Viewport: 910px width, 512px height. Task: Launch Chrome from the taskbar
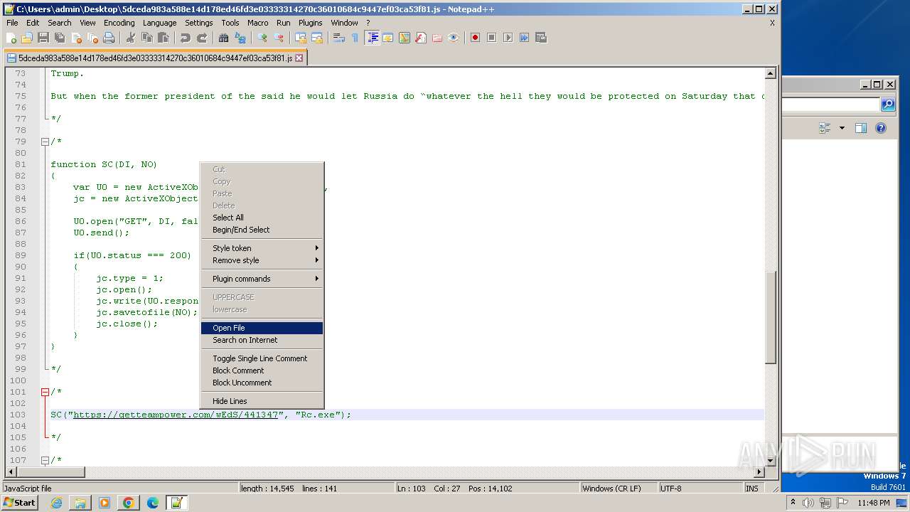click(129, 503)
